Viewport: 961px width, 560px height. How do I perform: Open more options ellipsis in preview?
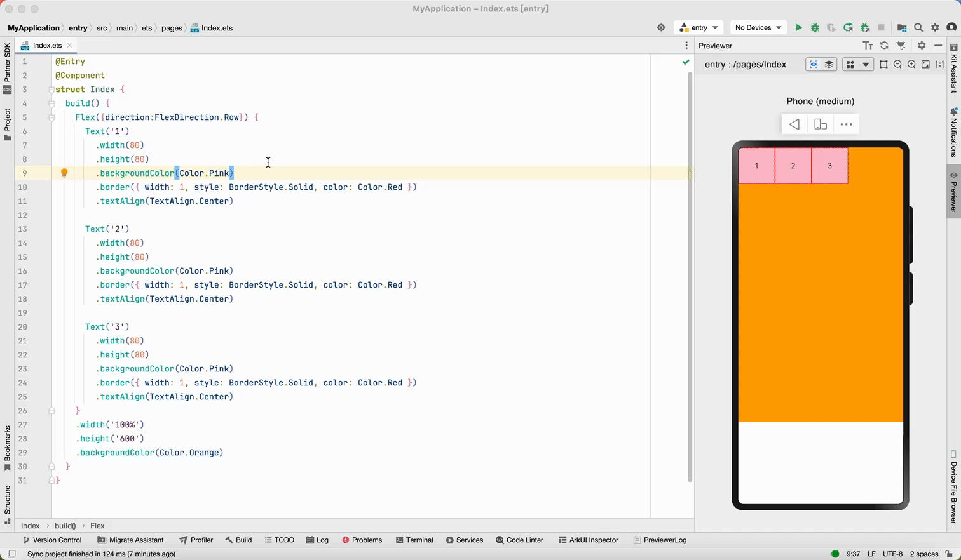point(846,124)
